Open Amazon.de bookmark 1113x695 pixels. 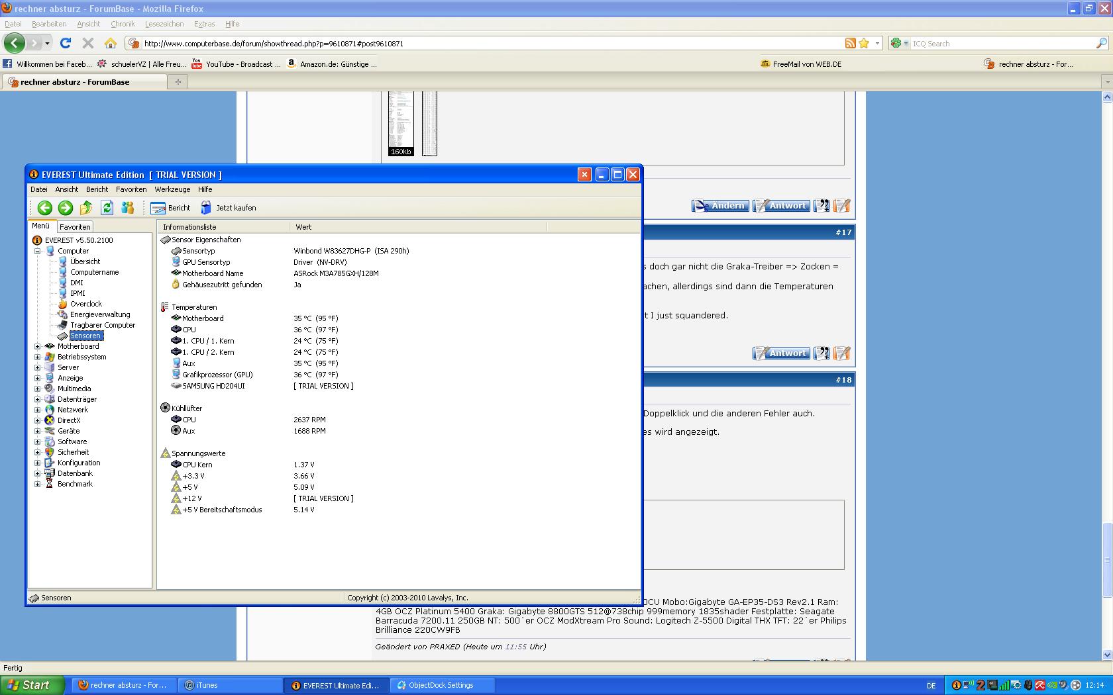pyautogui.click(x=332, y=64)
